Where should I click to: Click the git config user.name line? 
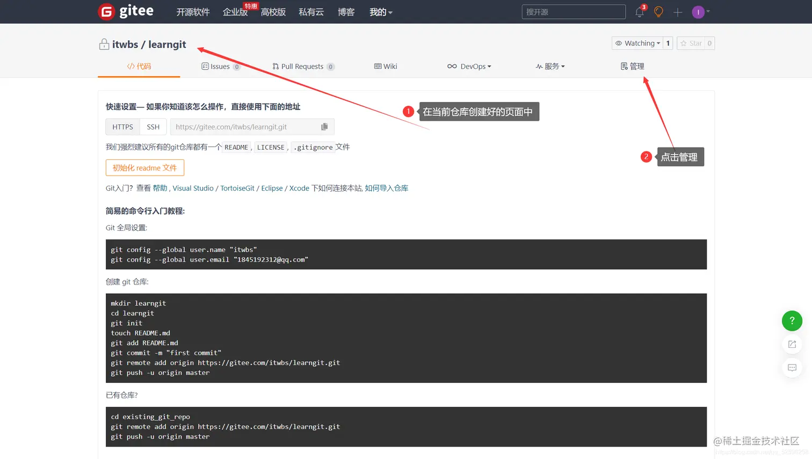184,250
